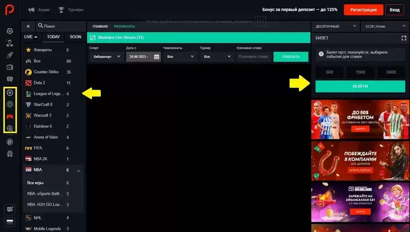Expand the bet slip fullscreen icon
Image resolution: width=410 pixels, height=232 pixels.
pyautogui.click(x=404, y=38)
